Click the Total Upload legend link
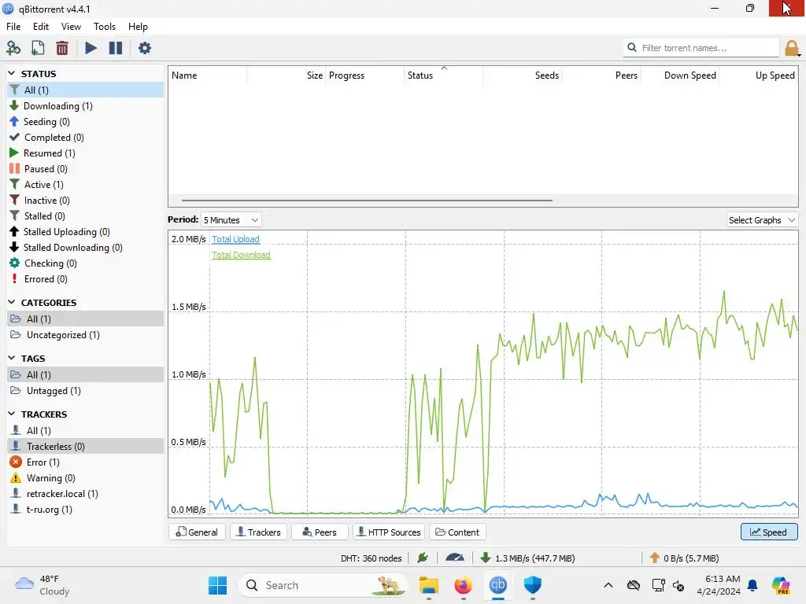The image size is (806, 604). (235, 239)
